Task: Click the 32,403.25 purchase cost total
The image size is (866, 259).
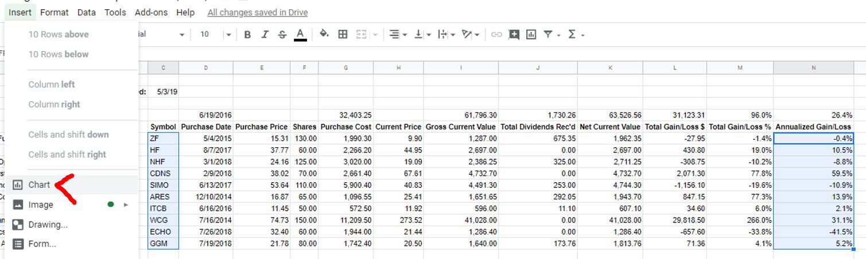Action: coord(346,115)
